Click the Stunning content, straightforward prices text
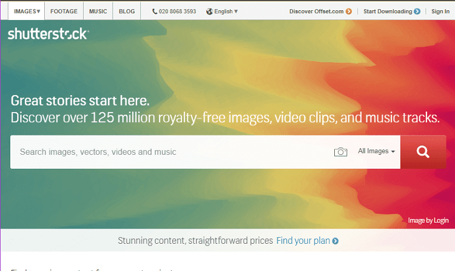 (195, 241)
